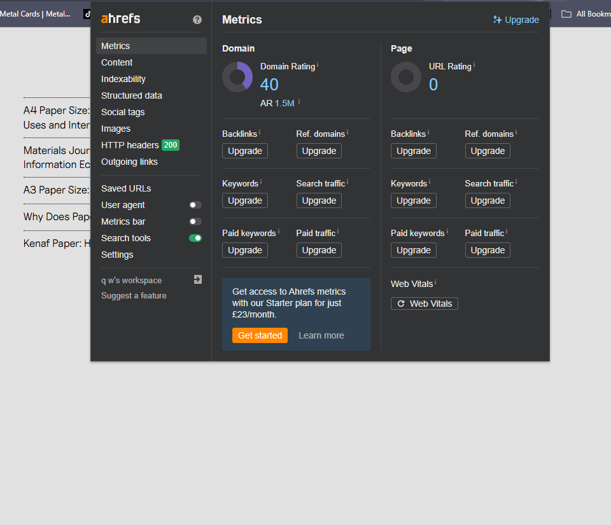611x525 pixels.
Task: Open Metal Cards bookmark in browser bar
Action: (35, 14)
